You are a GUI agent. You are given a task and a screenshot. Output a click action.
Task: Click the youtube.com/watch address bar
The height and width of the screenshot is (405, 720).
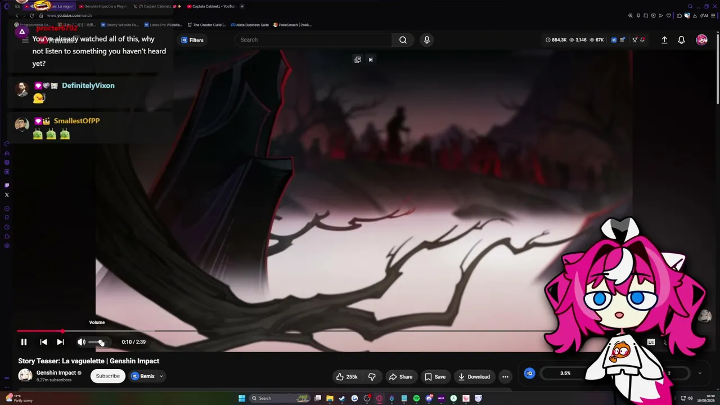pos(69,16)
